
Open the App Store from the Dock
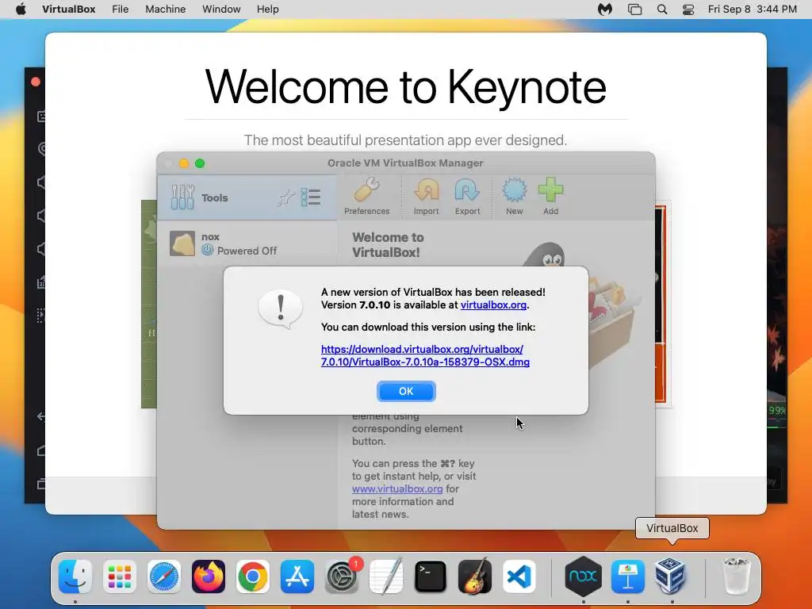297,576
